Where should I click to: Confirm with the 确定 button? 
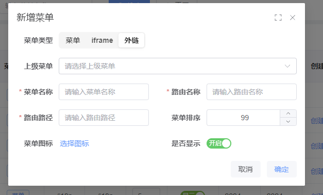(282, 169)
